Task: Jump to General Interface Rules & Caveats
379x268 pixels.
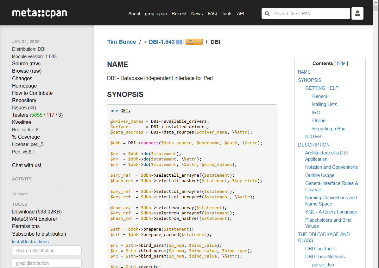Action: point(332,186)
